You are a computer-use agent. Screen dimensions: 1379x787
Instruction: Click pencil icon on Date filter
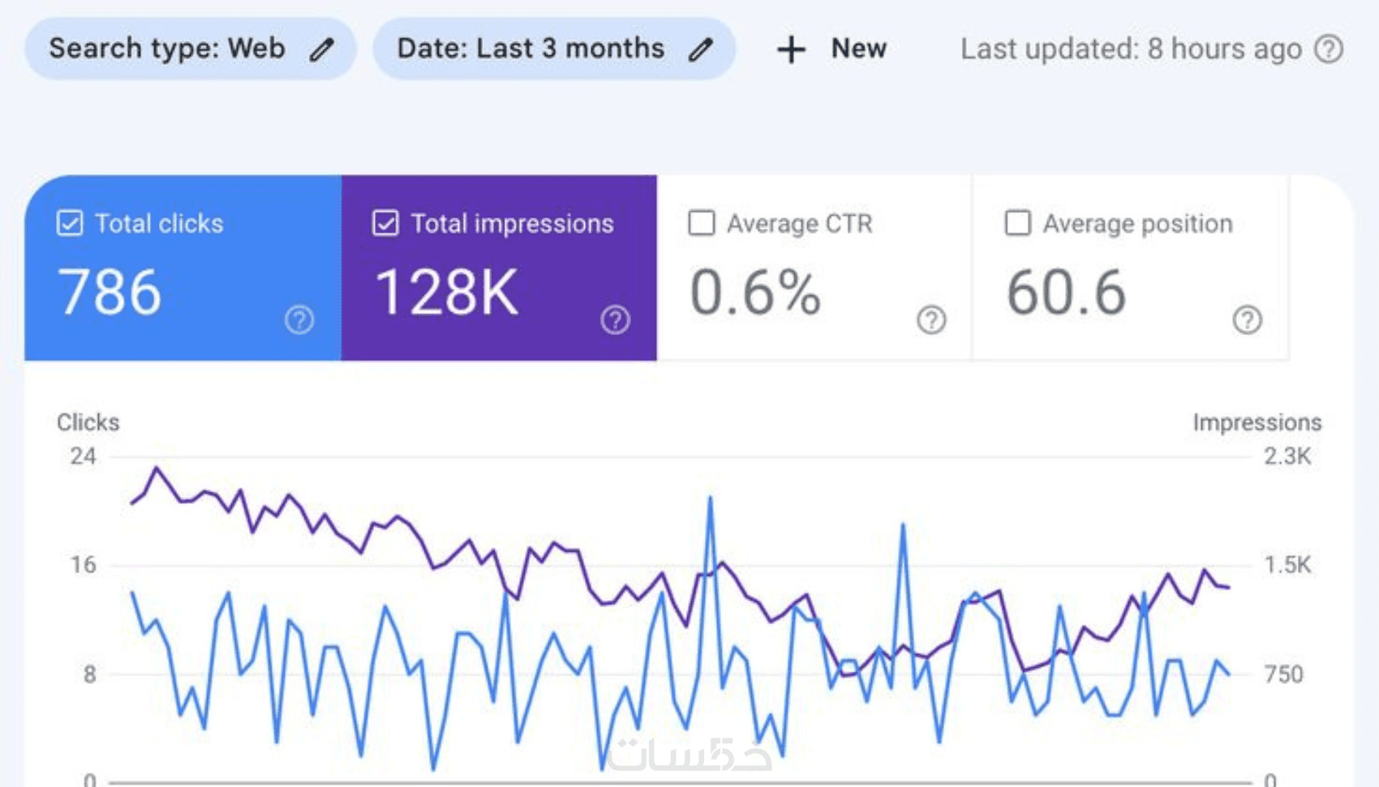click(701, 49)
